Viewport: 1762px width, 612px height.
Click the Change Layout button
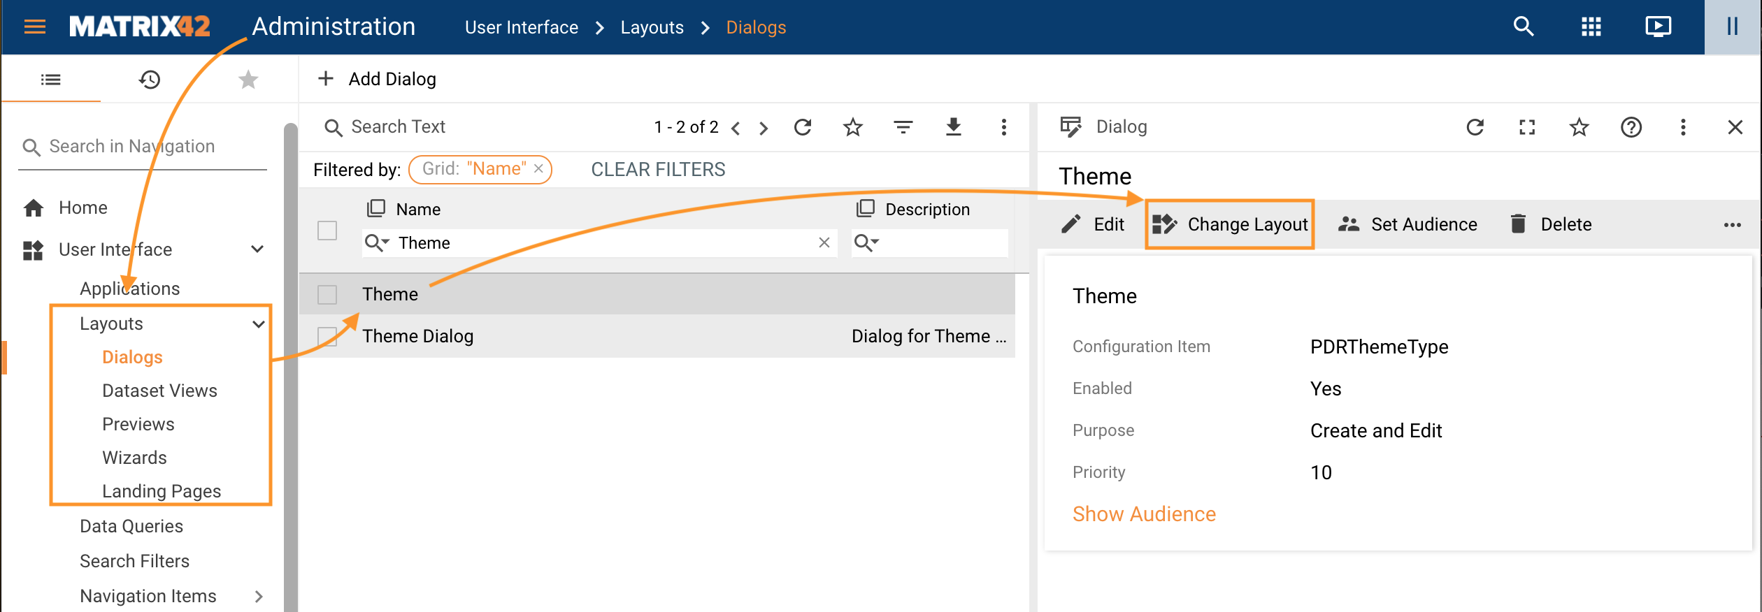pos(1230,224)
